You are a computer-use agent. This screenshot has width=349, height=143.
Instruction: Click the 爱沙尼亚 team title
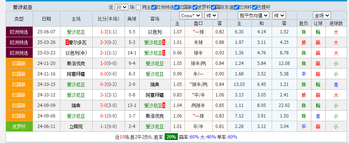[23, 8]
